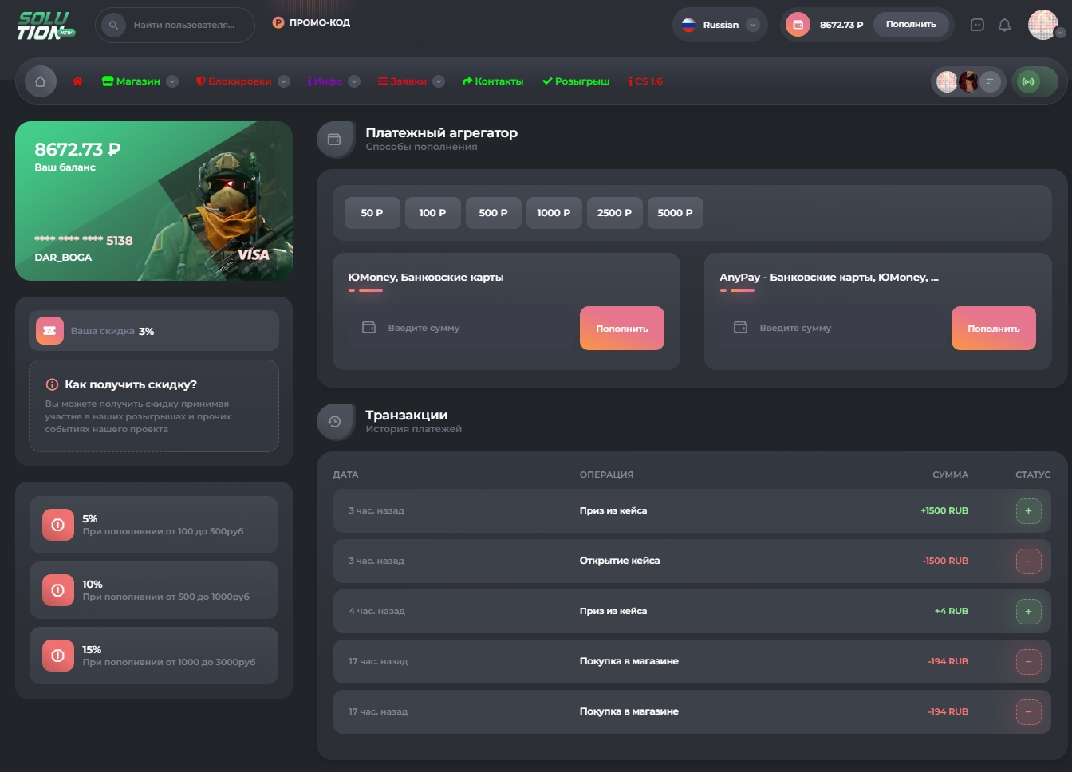Switch to the CS 1.6 section
This screenshot has width=1072, height=772.
click(645, 81)
